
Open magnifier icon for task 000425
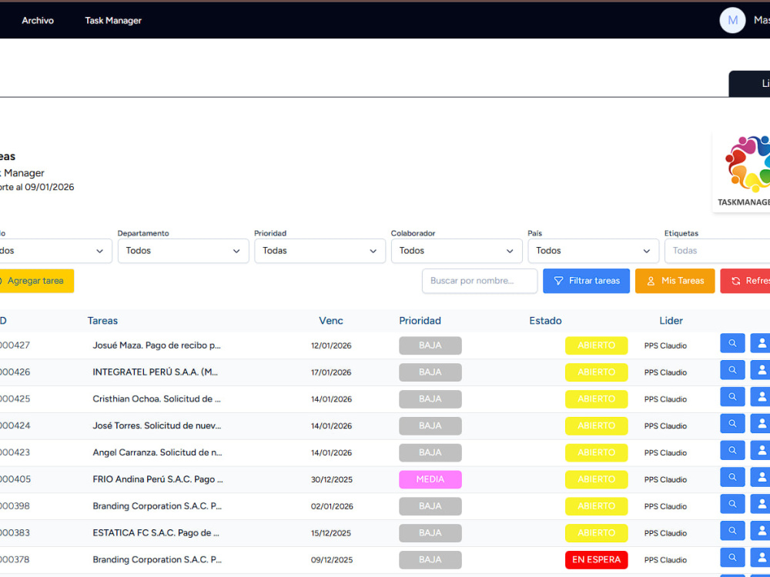[x=732, y=397]
